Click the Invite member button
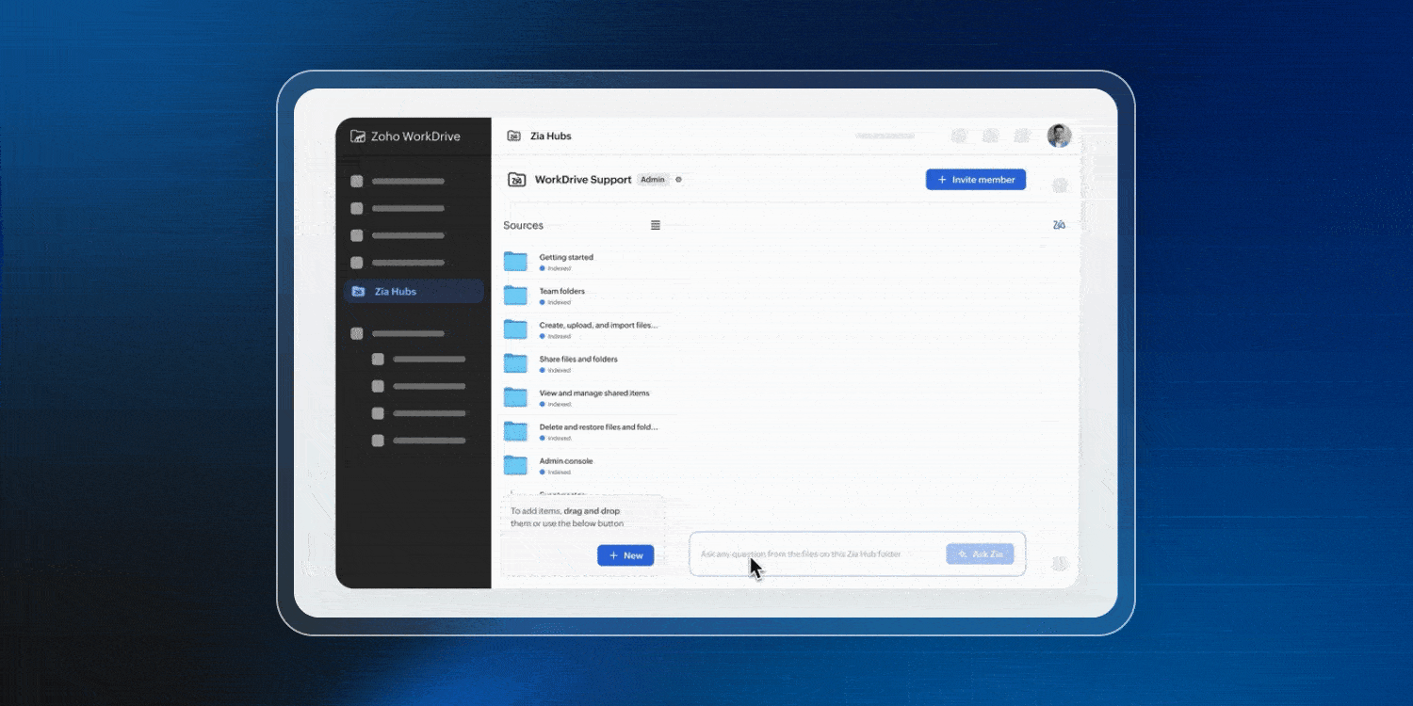Image resolution: width=1413 pixels, height=706 pixels. coord(975,180)
